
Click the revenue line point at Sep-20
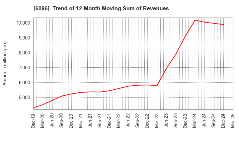coord(62,96)
